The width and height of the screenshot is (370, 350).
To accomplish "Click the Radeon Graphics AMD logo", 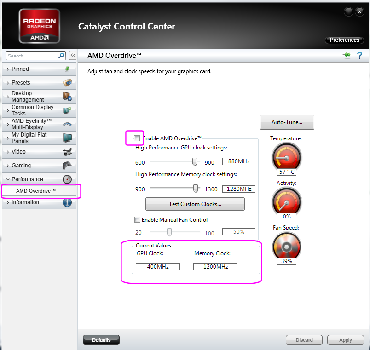I will [x=40, y=26].
